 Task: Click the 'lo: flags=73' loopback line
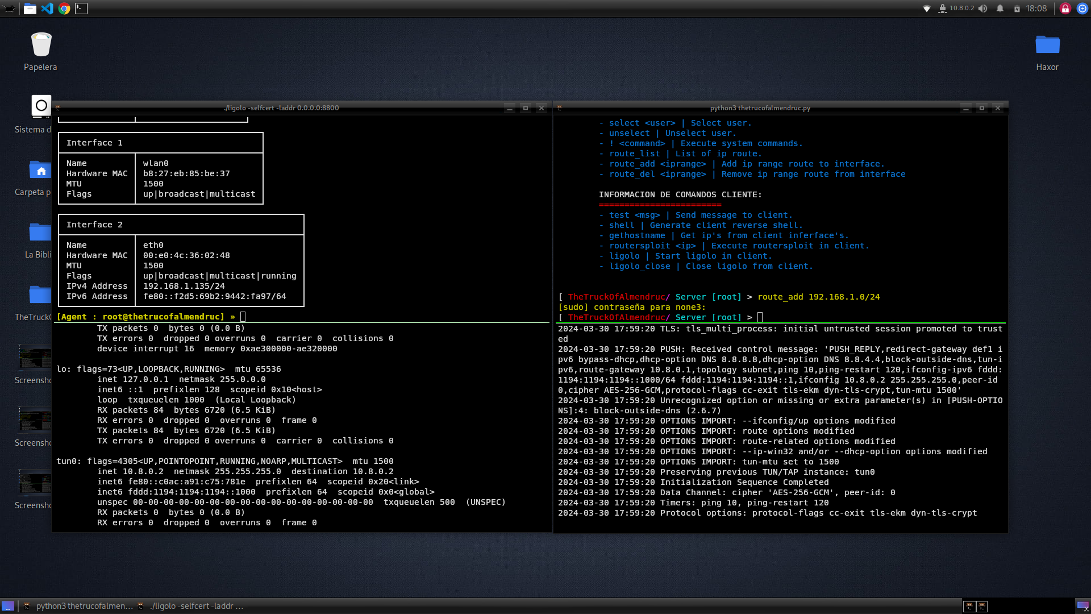tap(169, 369)
